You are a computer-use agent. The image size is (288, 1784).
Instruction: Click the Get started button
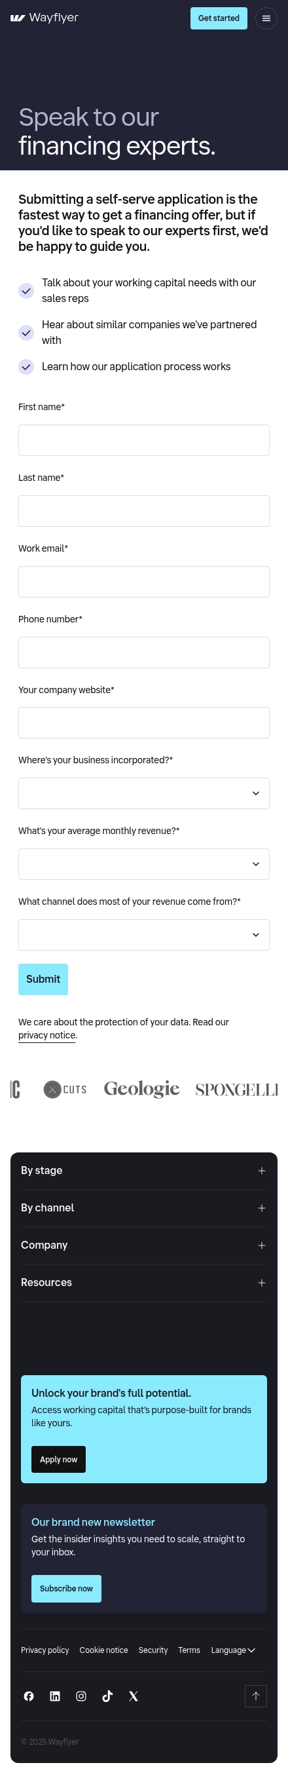[219, 18]
